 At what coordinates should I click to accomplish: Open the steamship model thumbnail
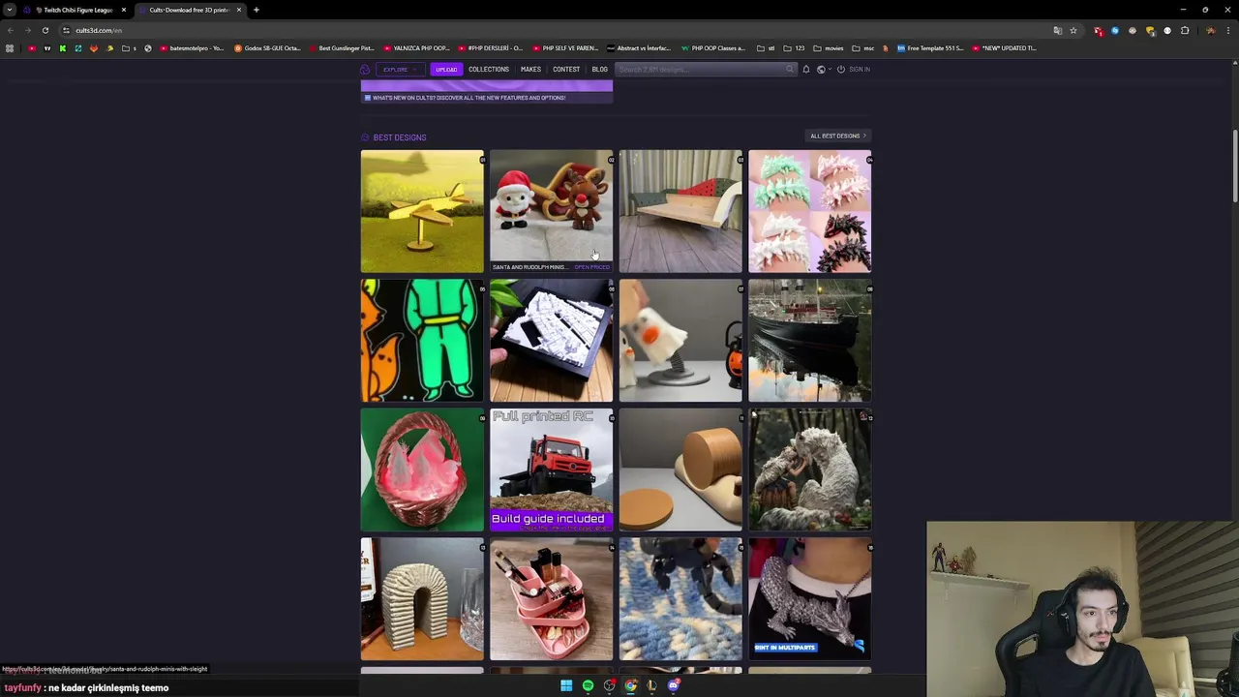[x=810, y=341]
